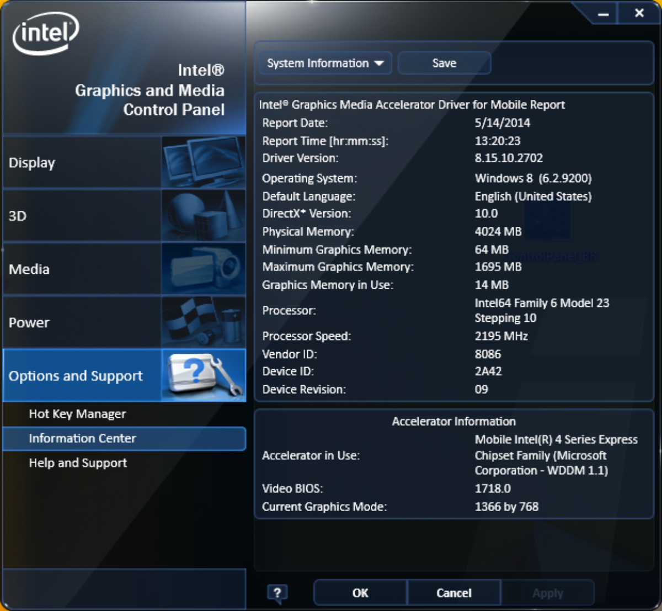
Task: Click DirectX version 10.0 value
Action: click(x=486, y=214)
